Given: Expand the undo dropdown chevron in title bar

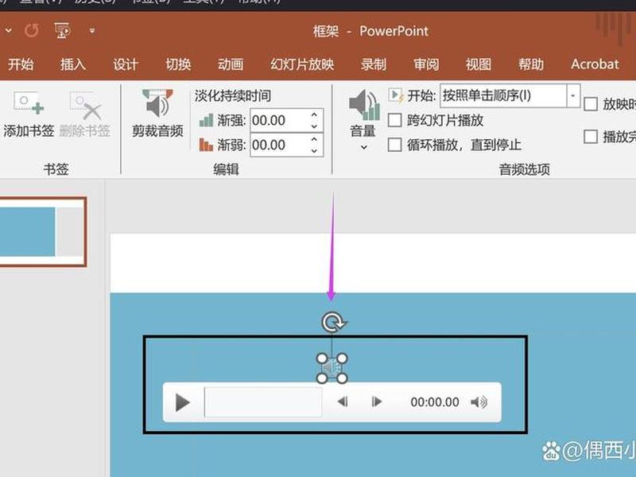Looking at the screenshot, I should [8, 30].
